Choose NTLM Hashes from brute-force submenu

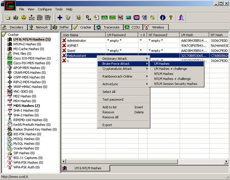[164, 74]
